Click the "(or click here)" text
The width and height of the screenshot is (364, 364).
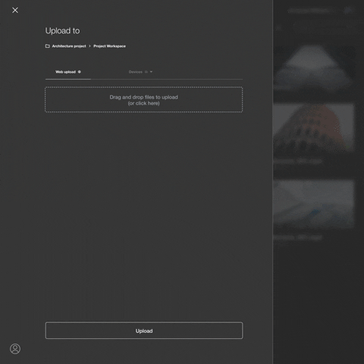point(143,103)
